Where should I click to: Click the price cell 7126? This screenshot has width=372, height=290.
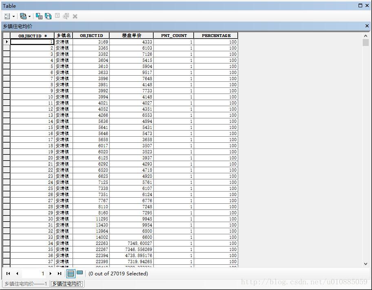point(131,54)
